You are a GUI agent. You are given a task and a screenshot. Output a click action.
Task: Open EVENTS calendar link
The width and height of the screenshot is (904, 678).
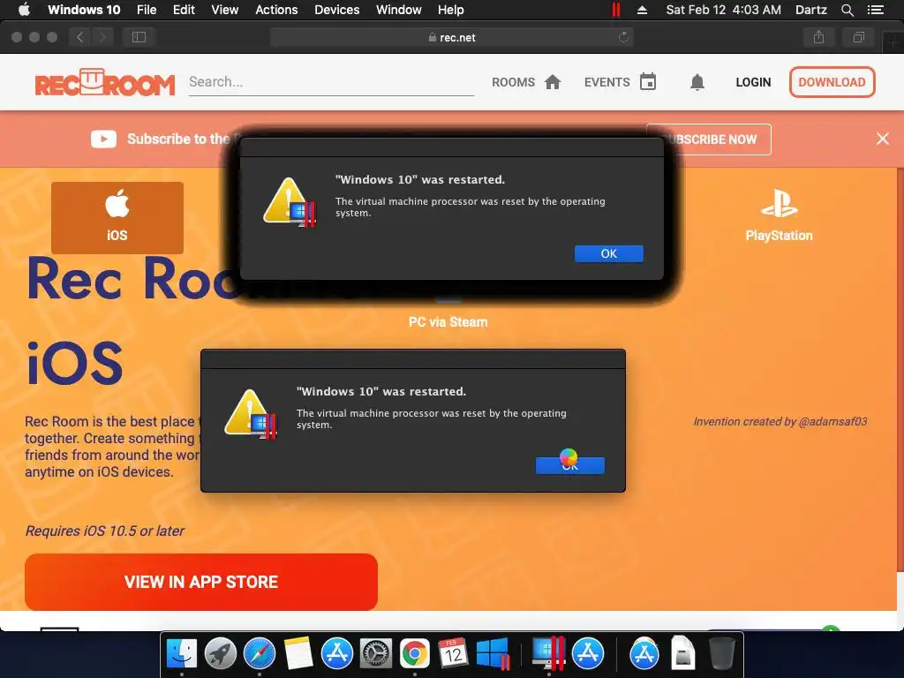(621, 82)
